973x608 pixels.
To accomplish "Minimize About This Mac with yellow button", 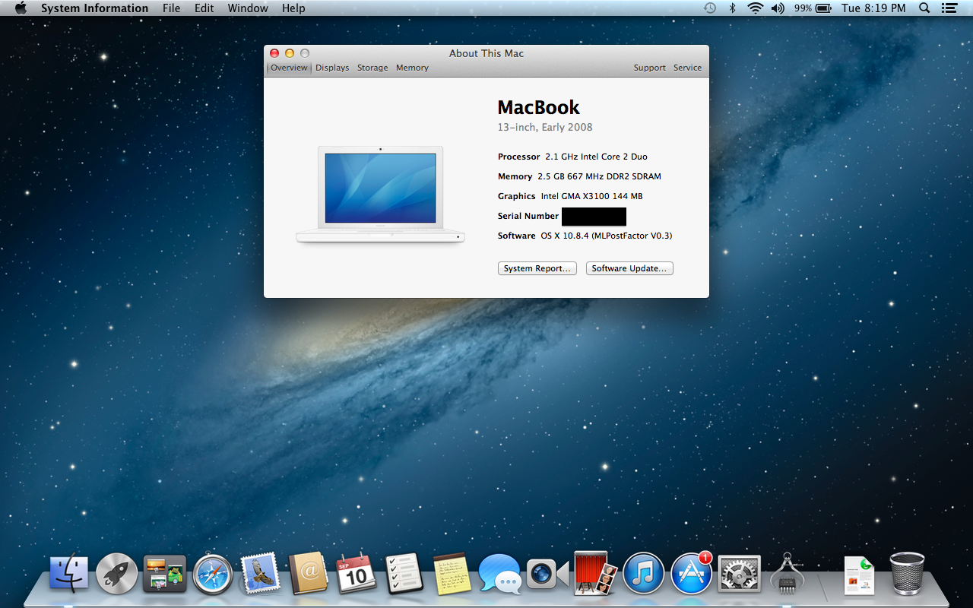I will pos(290,53).
